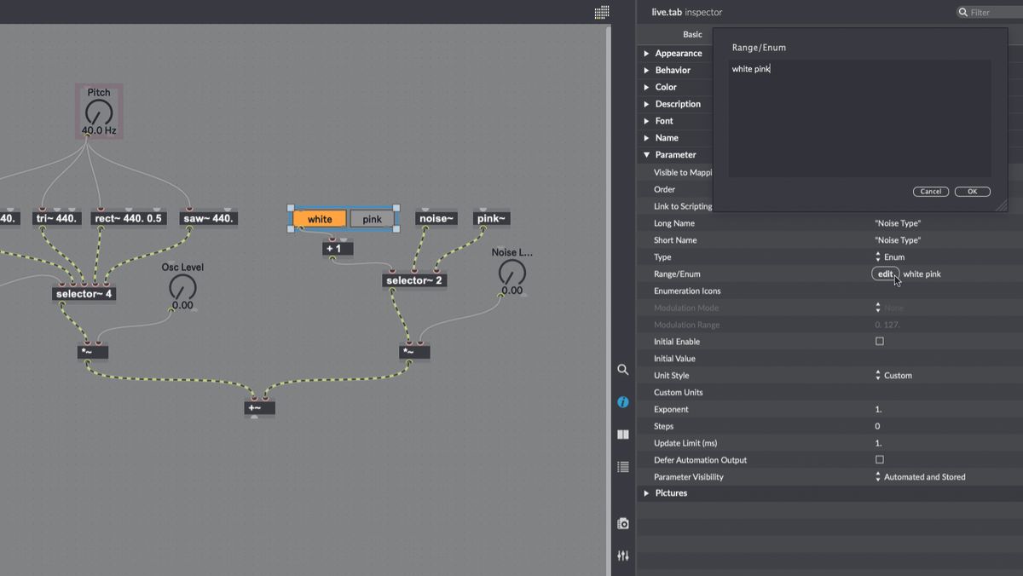Select the *~ object under Osc Level
The height and width of the screenshot is (576, 1023).
(x=93, y=351)
